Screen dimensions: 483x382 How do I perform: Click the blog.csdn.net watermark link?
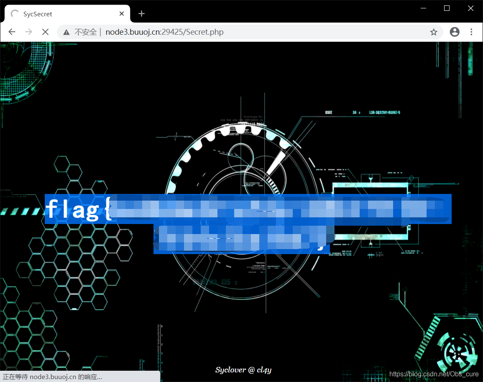click(434, 374)
